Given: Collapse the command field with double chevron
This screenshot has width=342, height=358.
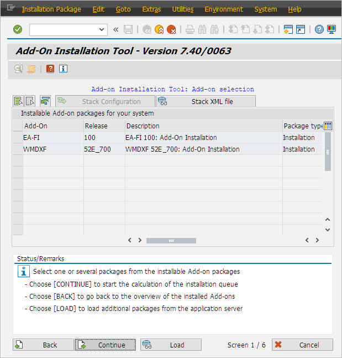Looking at the screenshot, I should point(116,29).
